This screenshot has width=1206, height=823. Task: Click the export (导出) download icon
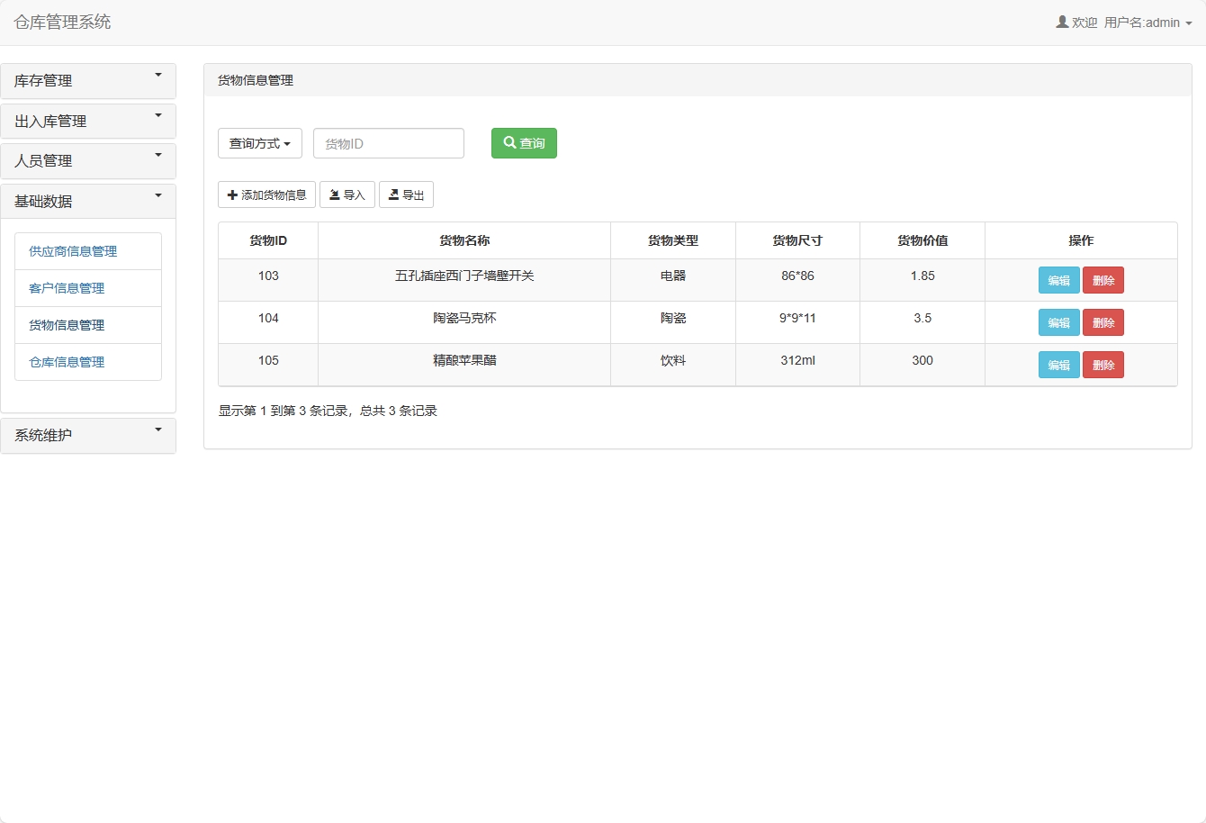[x=394, y=194]
